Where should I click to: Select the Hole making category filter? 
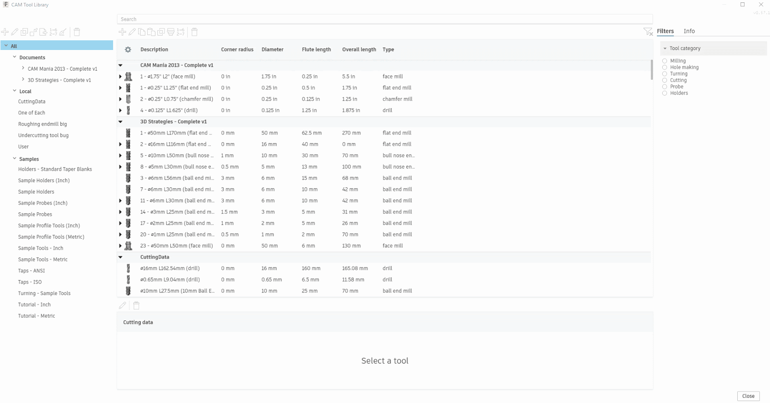pos(665,67)
